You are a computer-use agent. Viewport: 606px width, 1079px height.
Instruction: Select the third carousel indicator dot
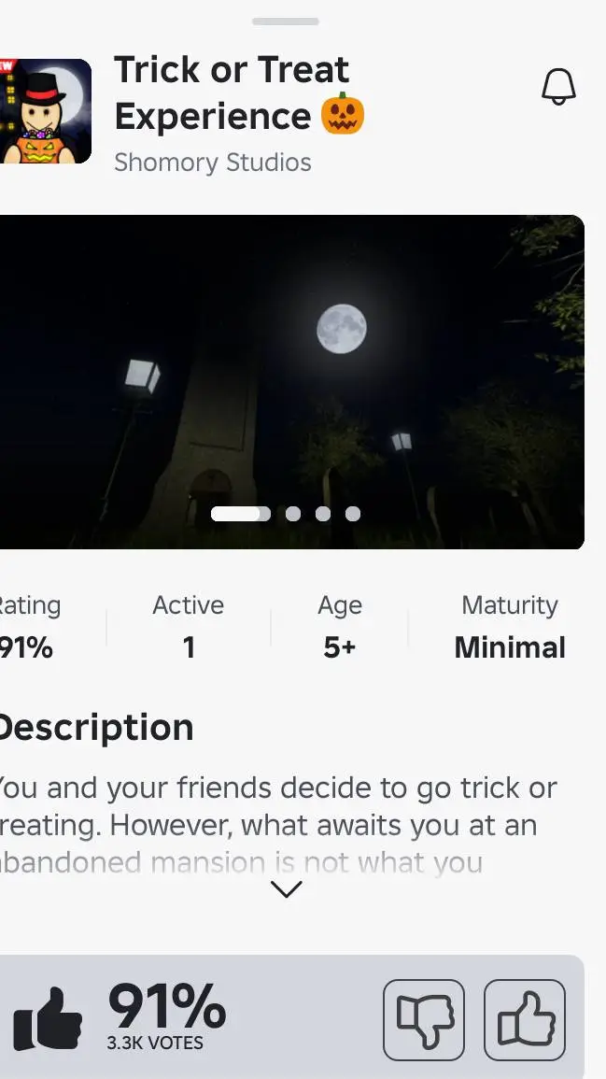(323, 513)
